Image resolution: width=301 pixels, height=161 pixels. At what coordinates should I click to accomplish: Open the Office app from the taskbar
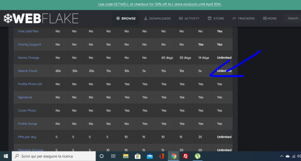tap(161, 156)
